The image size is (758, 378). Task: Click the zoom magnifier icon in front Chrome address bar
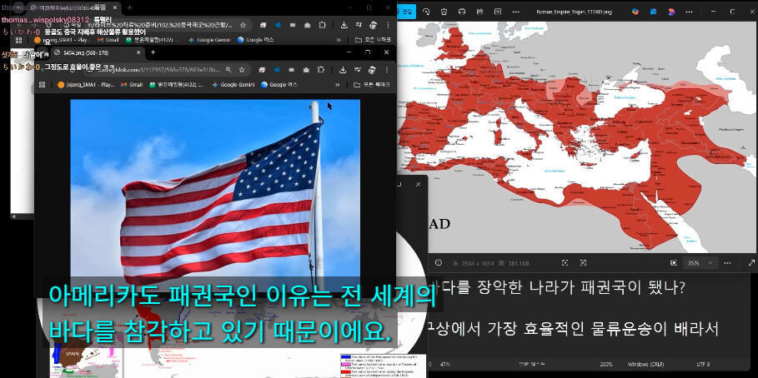[228, 70]
